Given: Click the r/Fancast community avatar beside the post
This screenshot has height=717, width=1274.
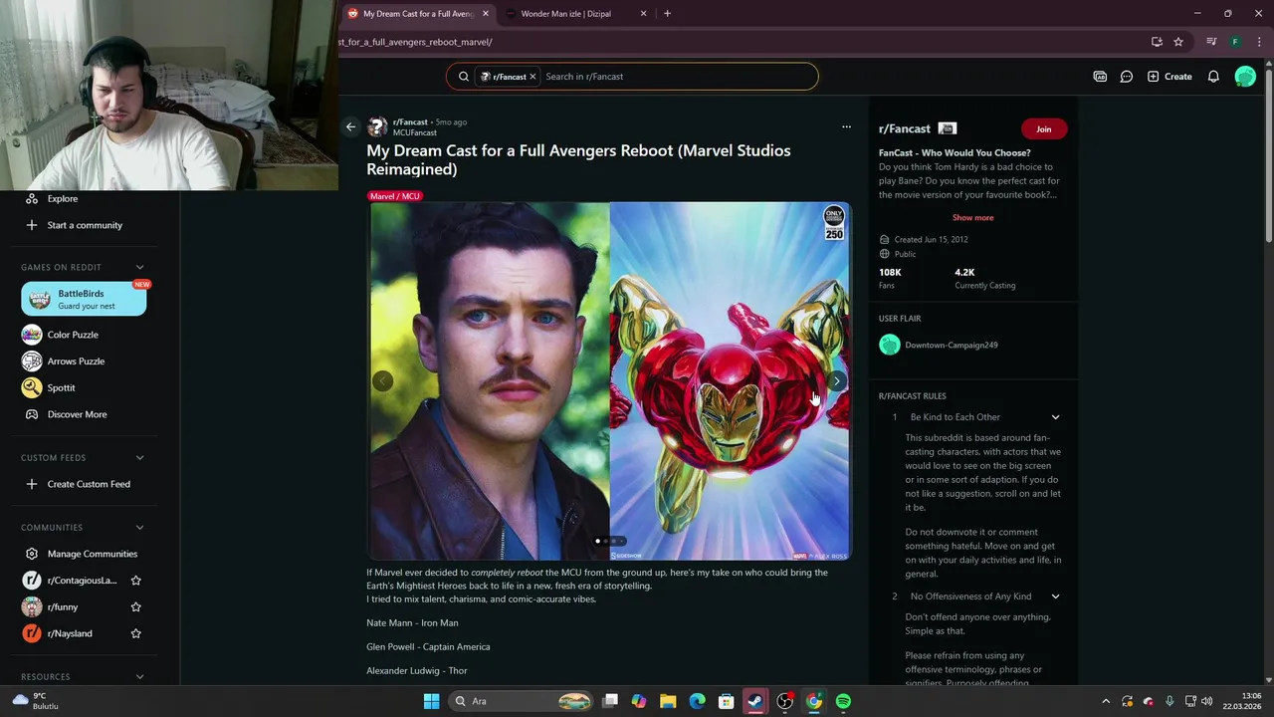Looking at the screenshot, I should [377, 126].
